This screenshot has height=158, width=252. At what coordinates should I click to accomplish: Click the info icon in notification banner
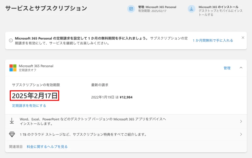pos(11,40)
